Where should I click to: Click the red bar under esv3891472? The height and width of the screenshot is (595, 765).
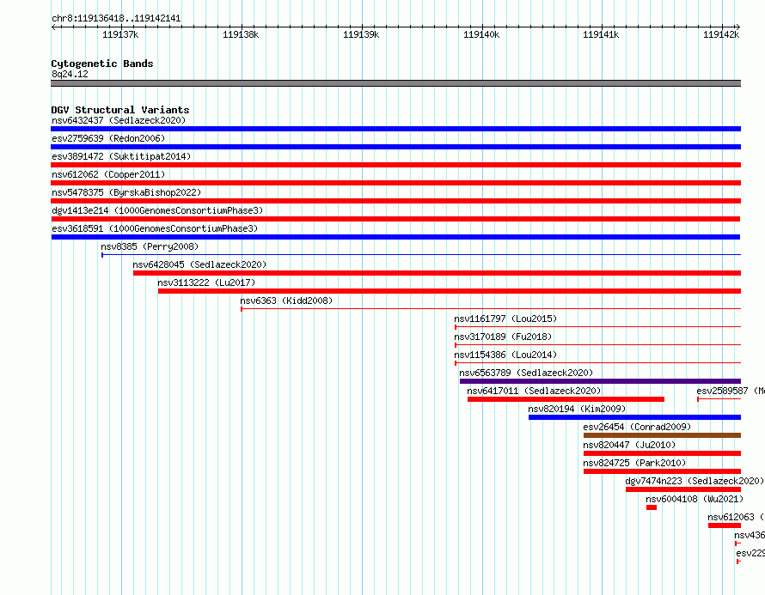point(395,165)
